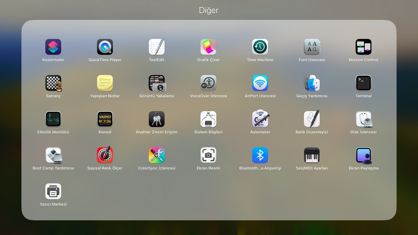Open the Terminal app

click(364, 83)
